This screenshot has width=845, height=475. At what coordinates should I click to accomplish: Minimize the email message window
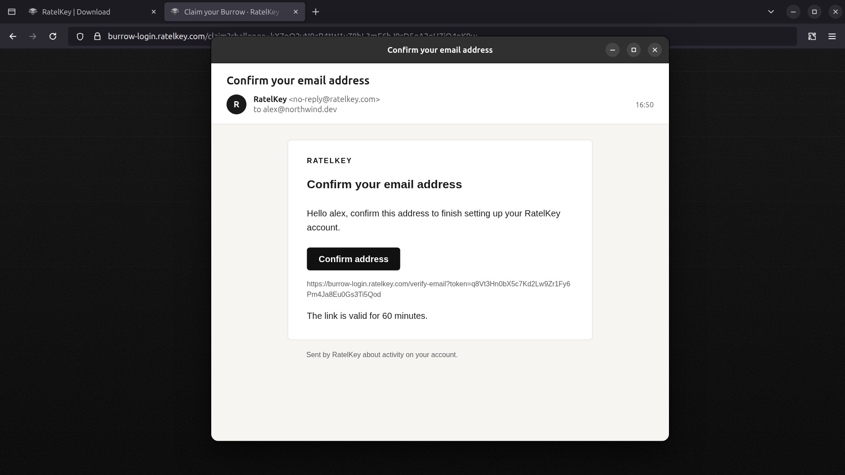click(x=613, y=50)
